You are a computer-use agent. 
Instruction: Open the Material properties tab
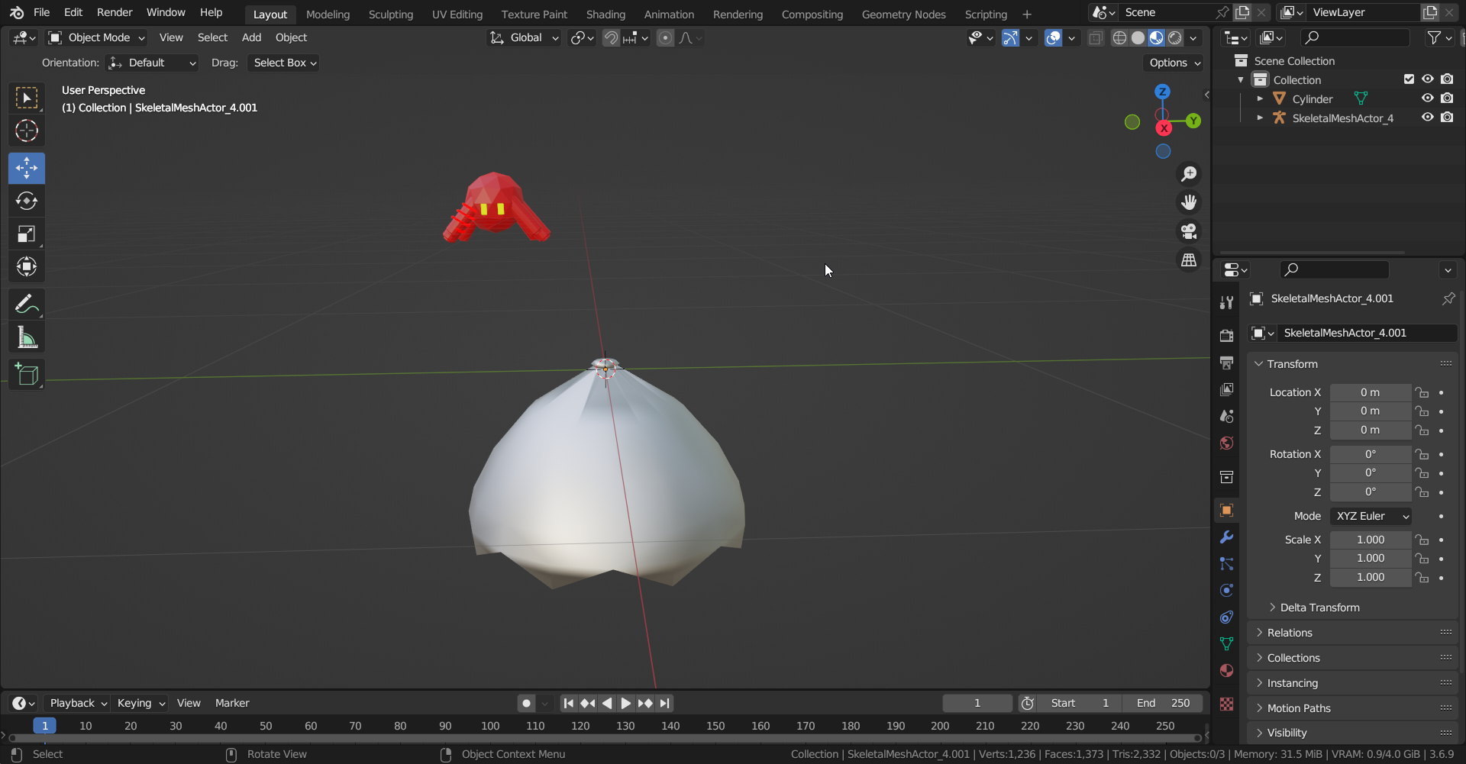[1226, 671]
